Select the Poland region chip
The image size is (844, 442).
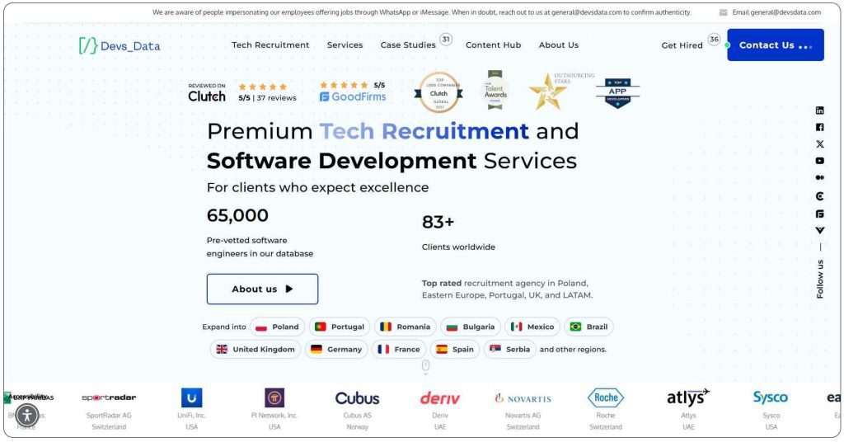[x=277, y=327]
